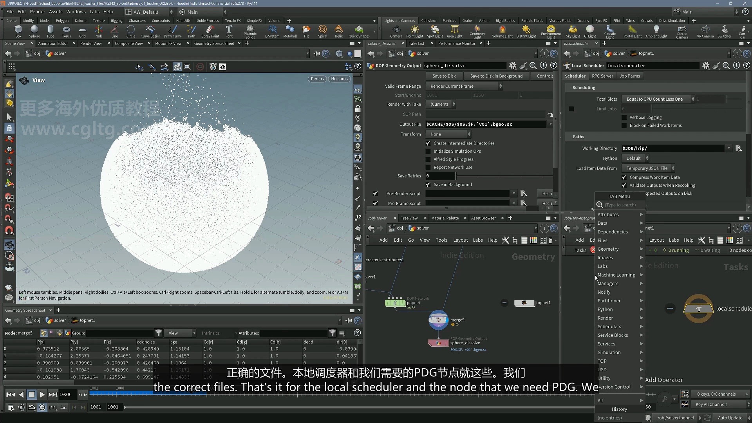The width and height of the screenshot is (752, 423).
Task: Enable Verbose Logging
Action: tap(624, 117)
